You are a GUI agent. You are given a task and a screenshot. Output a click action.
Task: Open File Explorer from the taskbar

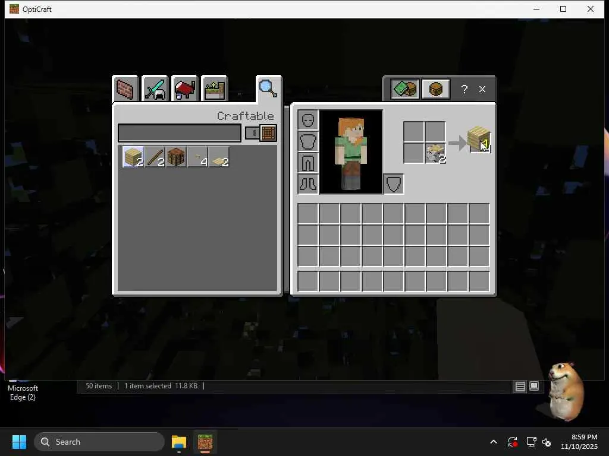pyautogui.click(x=179, y=442)
